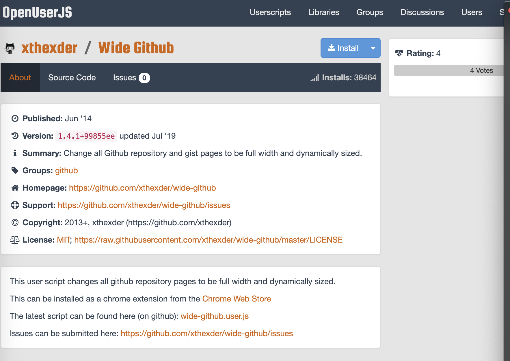
Task: Click Published: Jun '14 text
Action: pyautogui.click(x=57, y=118)
